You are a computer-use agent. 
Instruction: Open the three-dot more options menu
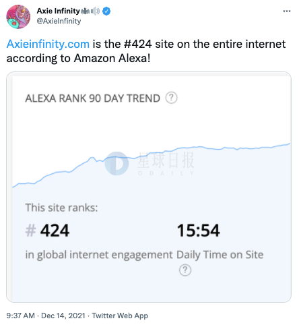pyautogui.click(x=287, y=11)
